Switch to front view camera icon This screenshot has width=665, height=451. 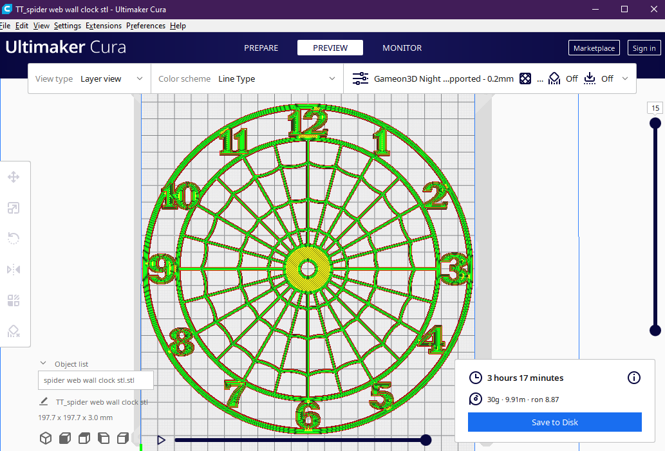(65, 438)
